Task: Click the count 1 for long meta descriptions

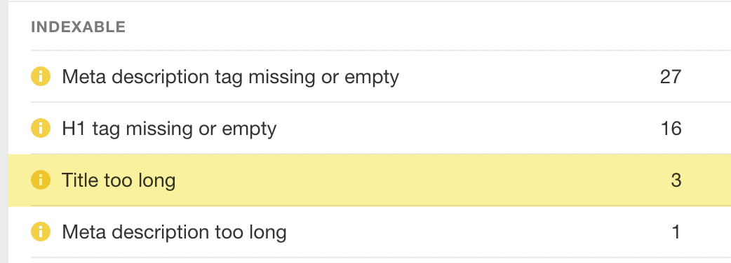Action: (x=676, y=232)
